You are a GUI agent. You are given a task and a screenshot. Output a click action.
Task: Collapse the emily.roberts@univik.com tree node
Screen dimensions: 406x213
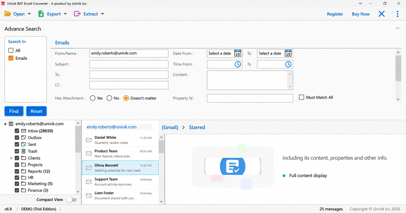5,124
